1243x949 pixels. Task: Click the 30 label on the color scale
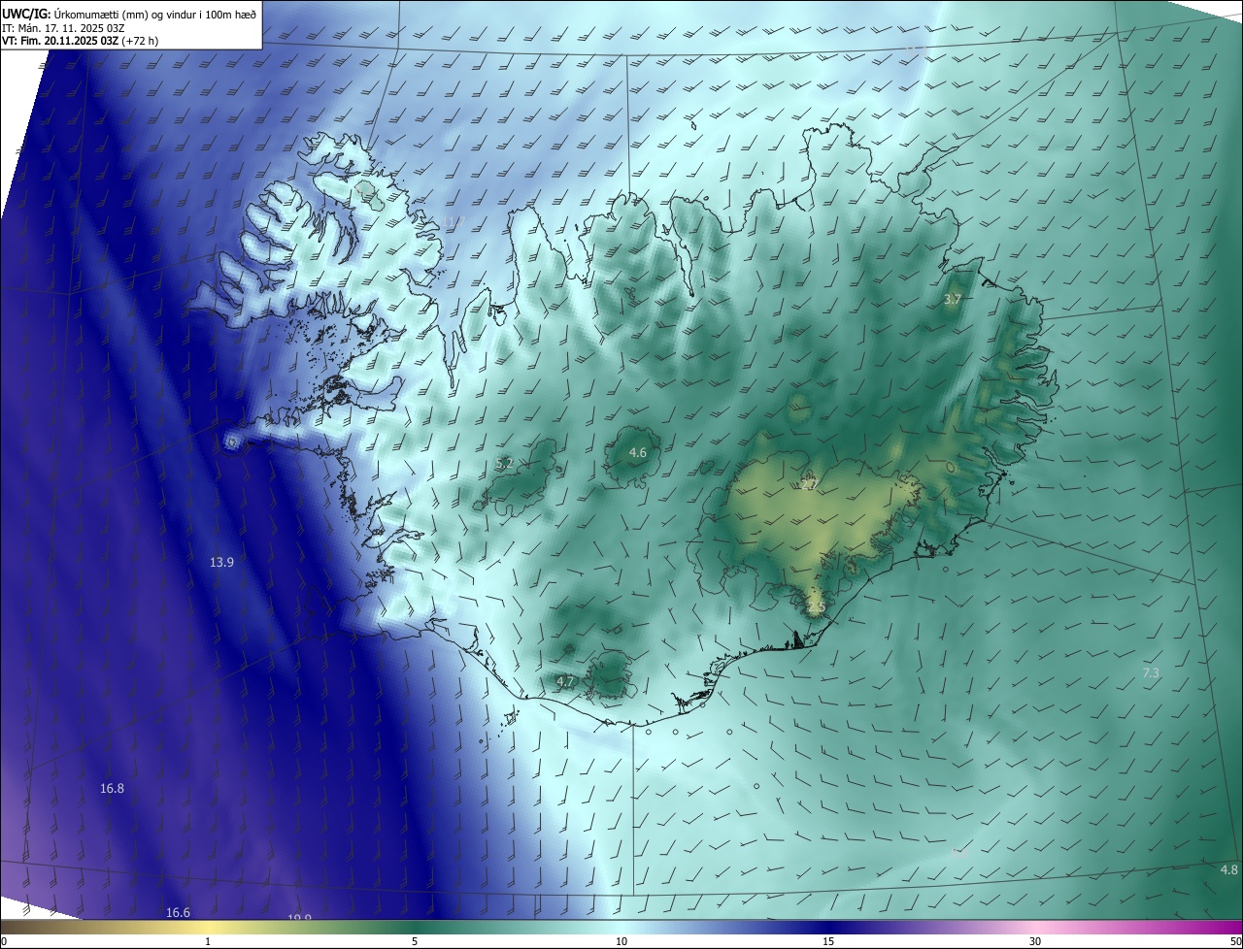tap(1035, 941)
